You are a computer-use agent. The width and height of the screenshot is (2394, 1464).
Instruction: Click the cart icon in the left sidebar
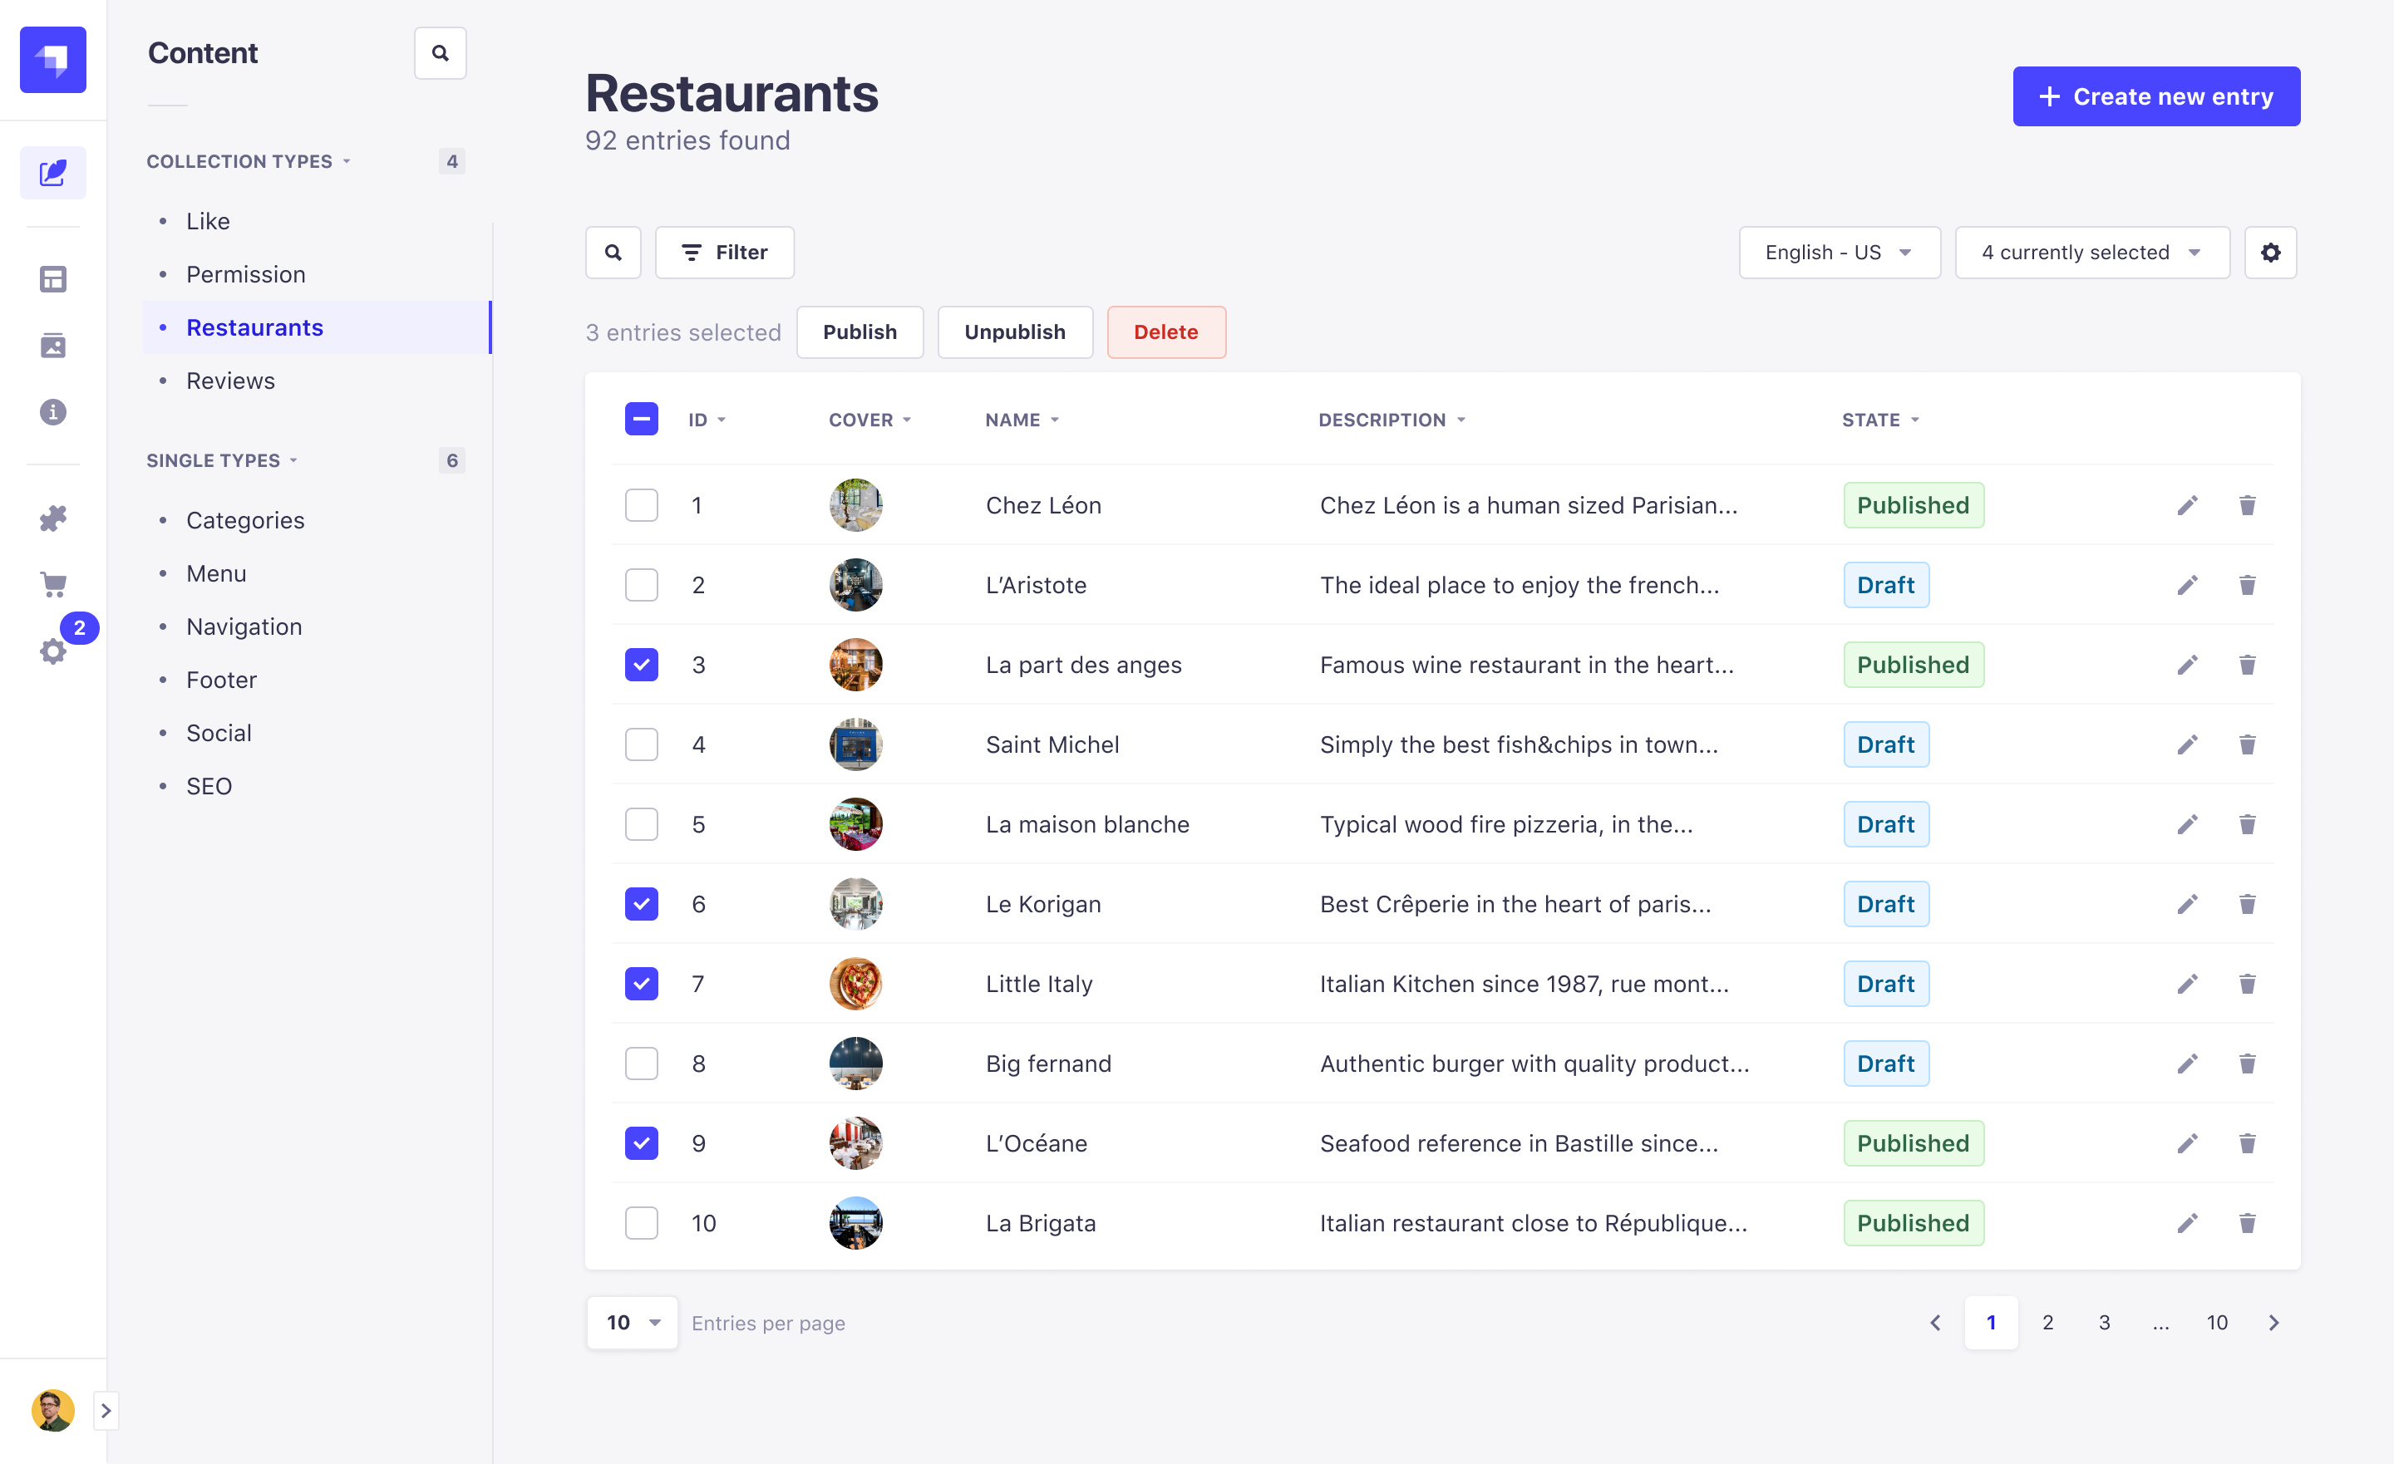pos(53,581)
